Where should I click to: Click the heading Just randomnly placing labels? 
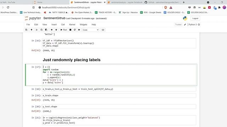(72, 60)
